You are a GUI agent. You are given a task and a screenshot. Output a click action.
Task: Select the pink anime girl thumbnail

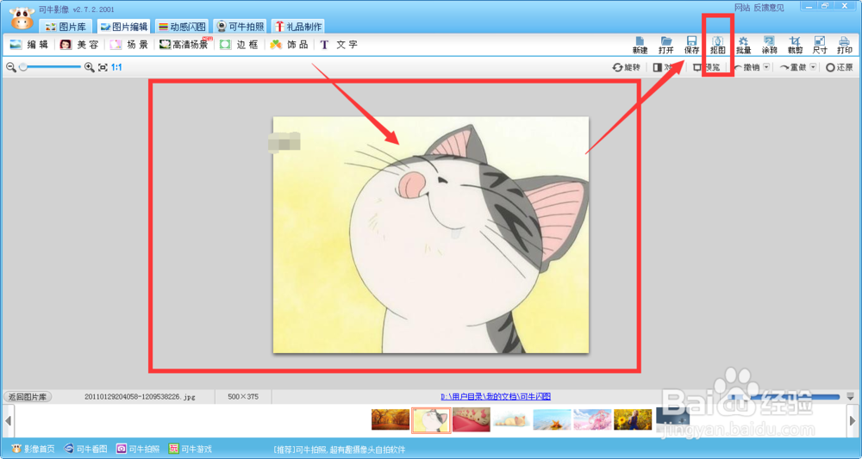click(593, 419)
